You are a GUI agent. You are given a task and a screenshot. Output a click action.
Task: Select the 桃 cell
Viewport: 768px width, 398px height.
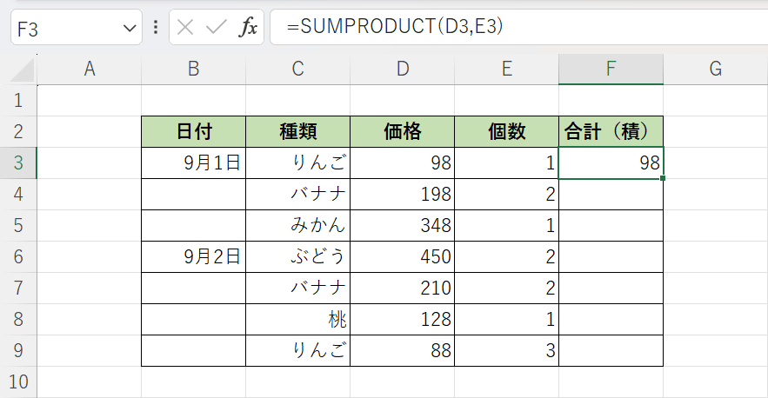coord(297,320)
